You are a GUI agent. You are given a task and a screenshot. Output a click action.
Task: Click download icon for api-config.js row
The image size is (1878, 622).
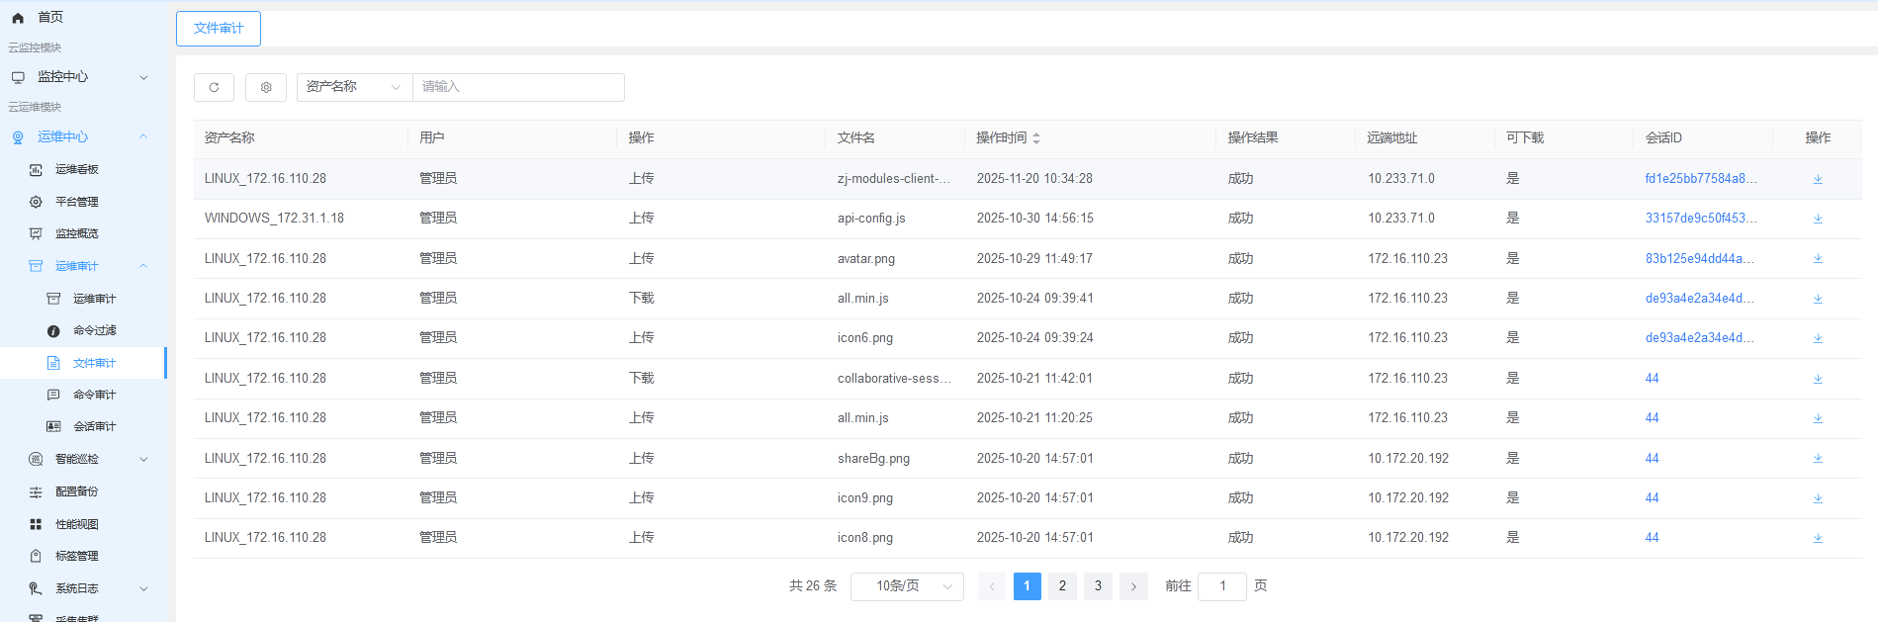point(1818,219)
